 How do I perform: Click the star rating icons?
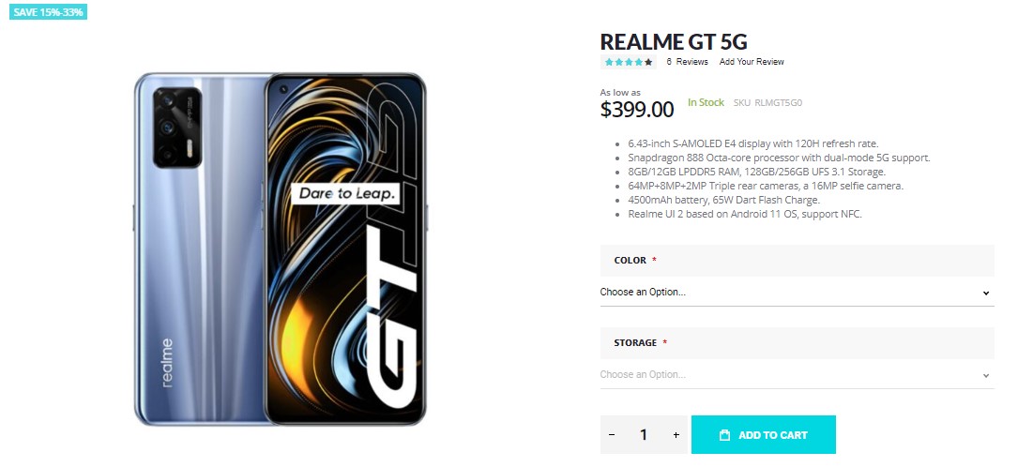(x=629, y=62)
